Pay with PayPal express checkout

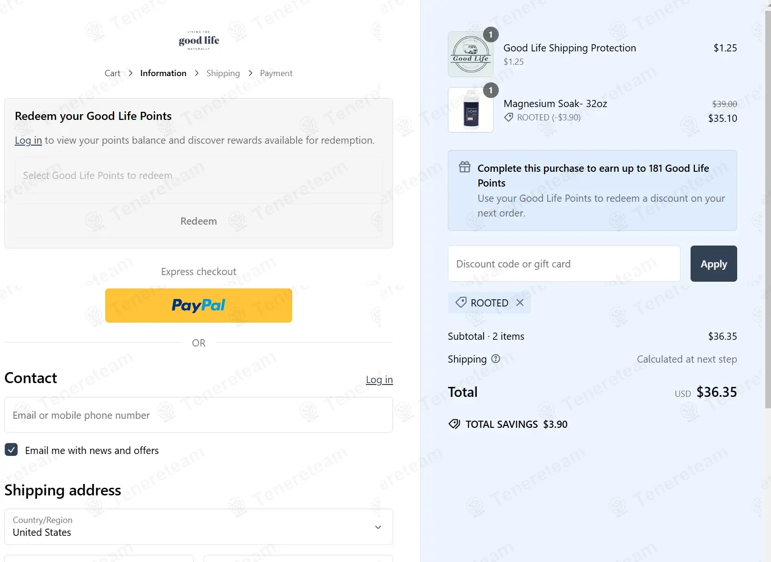point(198,306)
